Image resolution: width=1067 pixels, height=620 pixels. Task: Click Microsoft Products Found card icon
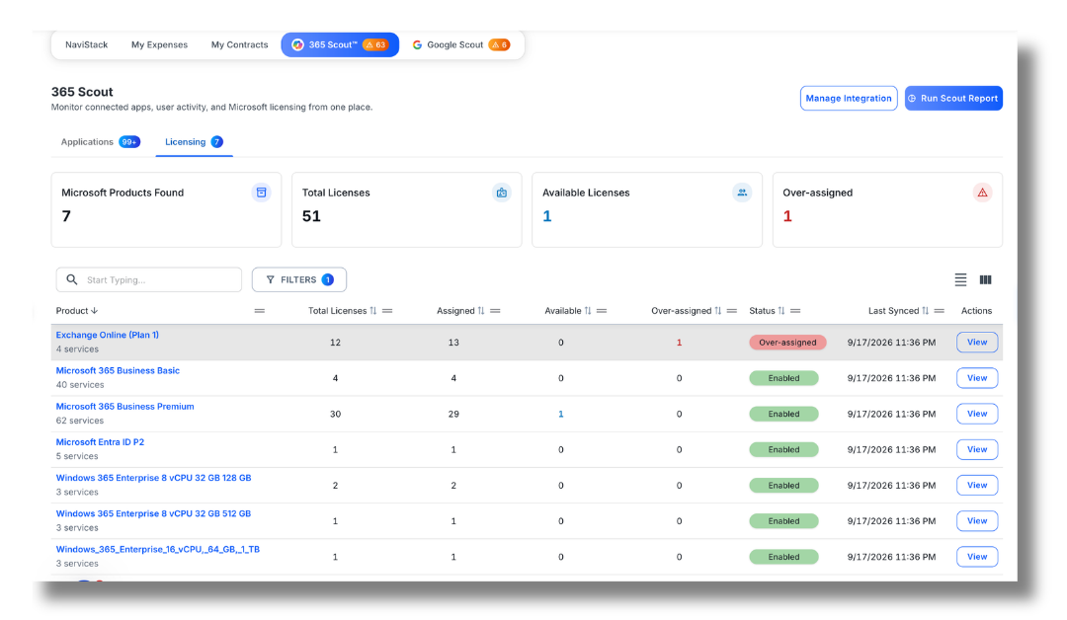(261, 193)
